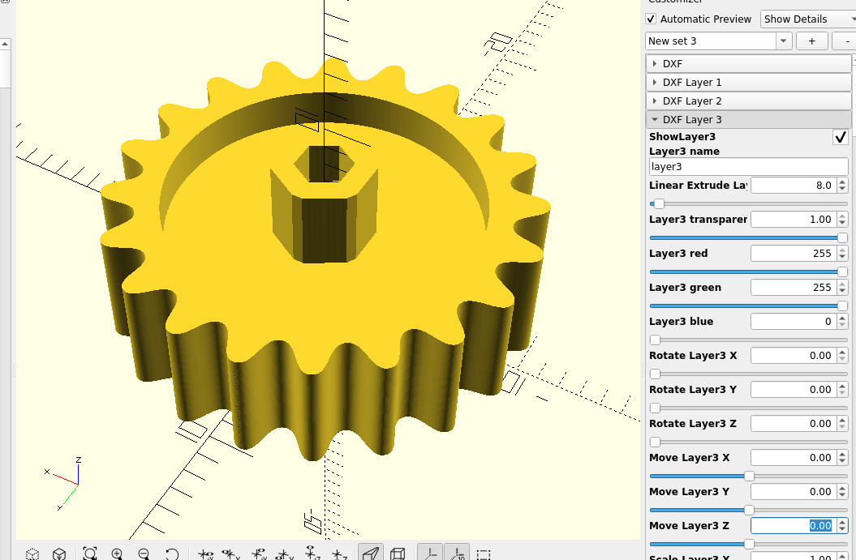Click the Preview toolbar icon
This screenshot has width=856, height=560.
[32, 554]
